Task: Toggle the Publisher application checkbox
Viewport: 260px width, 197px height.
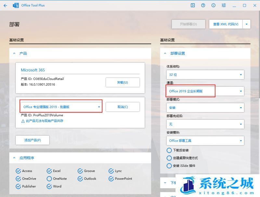Action: [18, 186]
